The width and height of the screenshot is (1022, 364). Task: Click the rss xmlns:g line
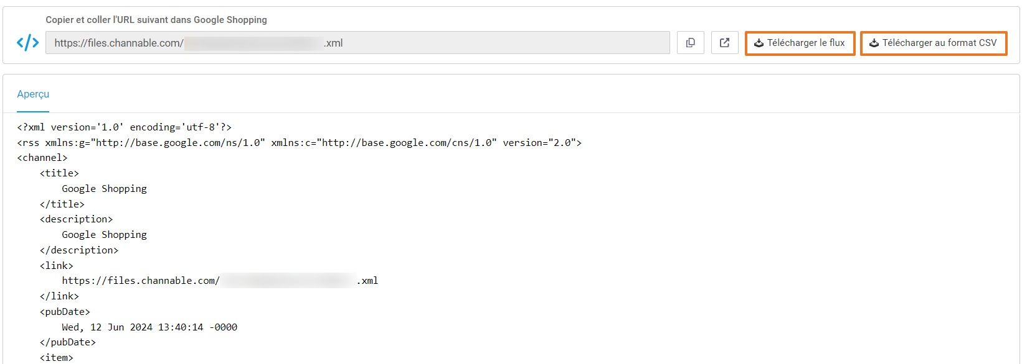[299, 143]
